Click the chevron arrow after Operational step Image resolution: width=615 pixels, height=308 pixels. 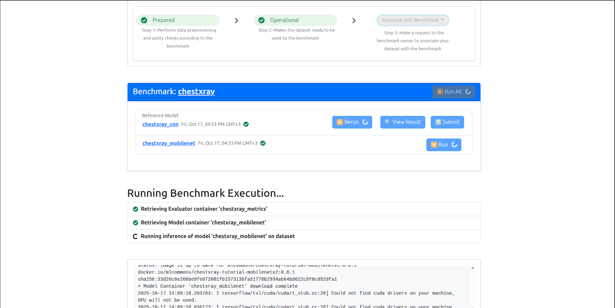pyautogui.click(x=354, y=21)
